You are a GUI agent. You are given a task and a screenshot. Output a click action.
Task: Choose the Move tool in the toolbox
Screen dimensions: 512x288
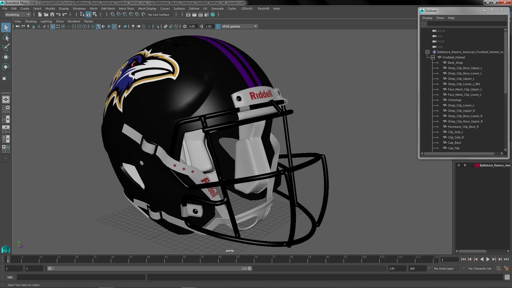tap(6, 57)
